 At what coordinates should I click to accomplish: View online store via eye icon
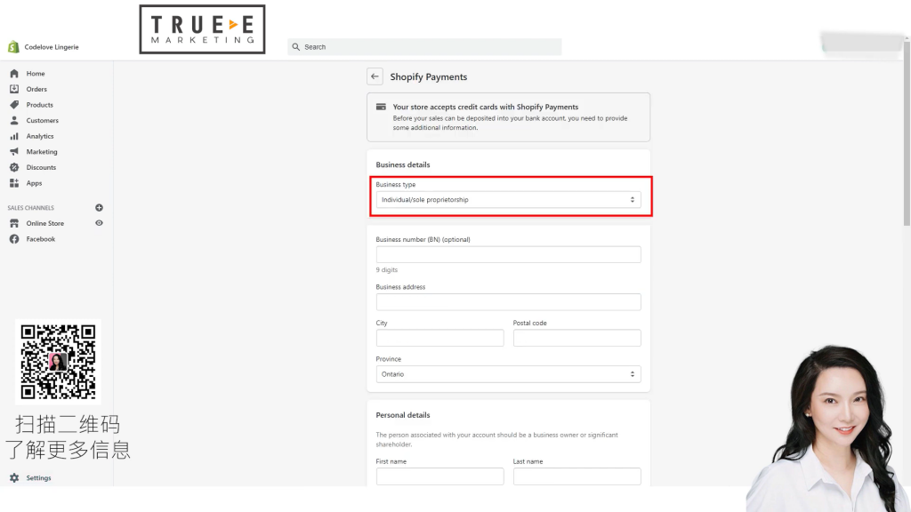tap(99, 223)
